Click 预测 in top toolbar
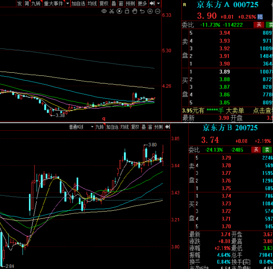Viewport: 273px width, 269px height. pyautogui.click(x=130, y=3)
